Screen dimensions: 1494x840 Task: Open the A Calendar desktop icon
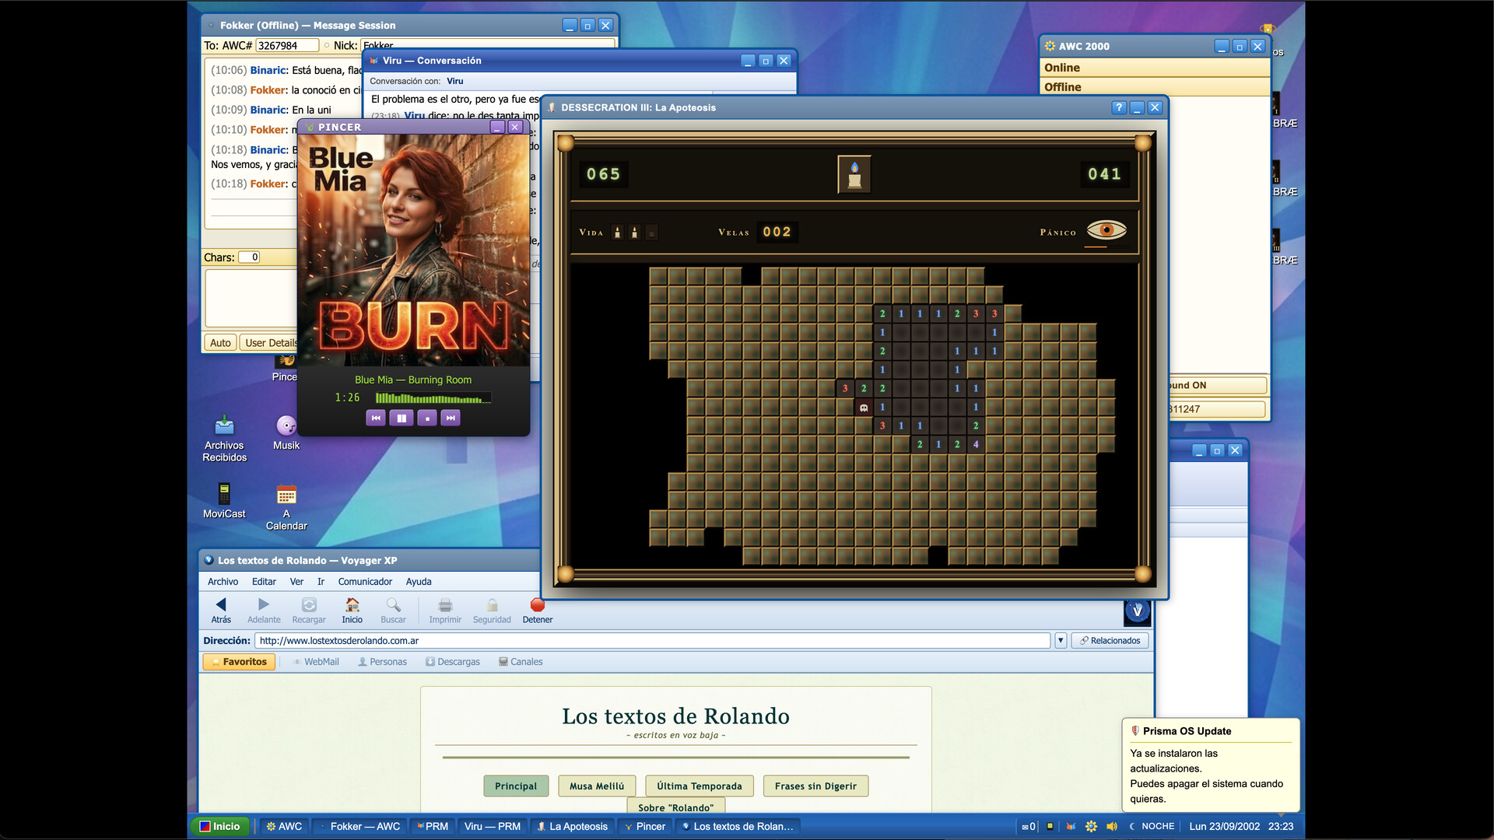[286, 507]
